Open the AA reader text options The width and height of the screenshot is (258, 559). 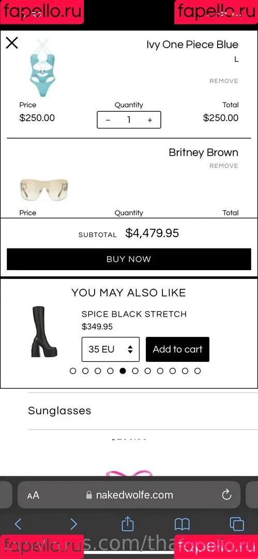pos(33,495)
